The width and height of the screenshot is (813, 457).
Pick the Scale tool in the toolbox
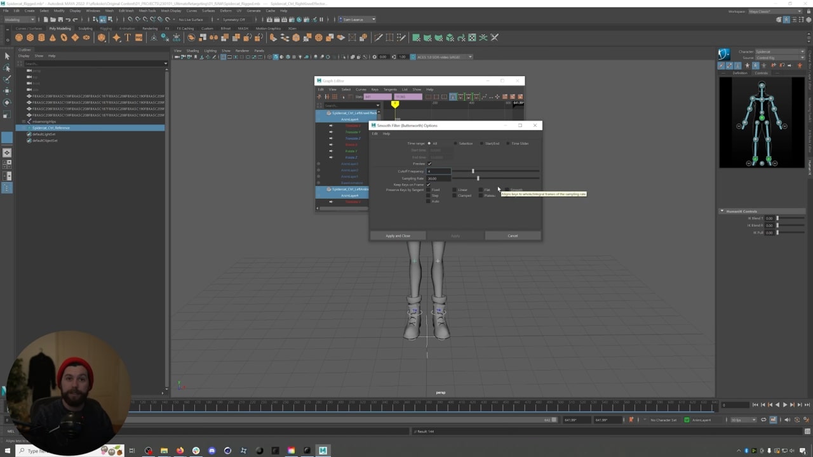coord(7,114)
